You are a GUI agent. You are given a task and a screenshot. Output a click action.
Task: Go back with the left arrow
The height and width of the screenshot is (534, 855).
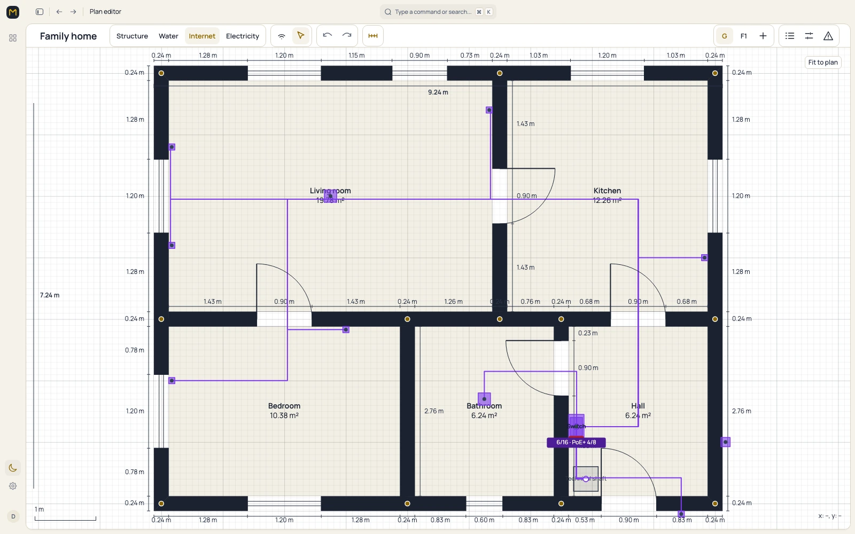click(x=59, y=12)
